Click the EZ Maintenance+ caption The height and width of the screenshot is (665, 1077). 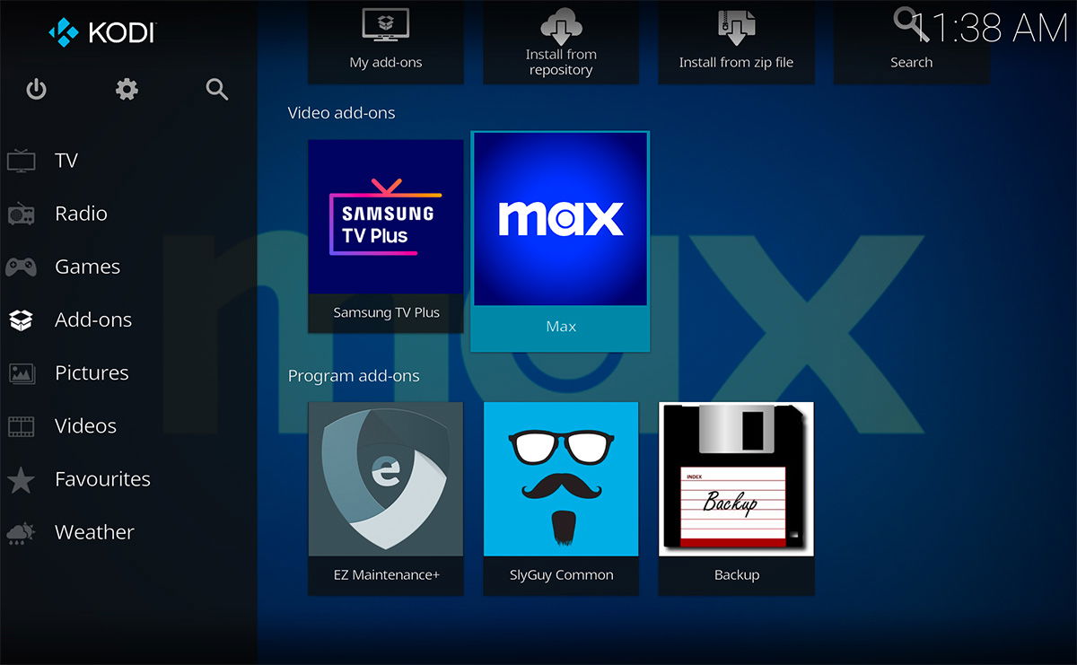[x=386, y=575]
